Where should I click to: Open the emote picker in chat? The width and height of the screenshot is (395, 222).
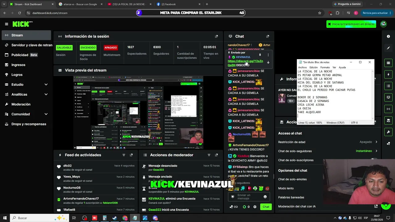click(265, 197)
